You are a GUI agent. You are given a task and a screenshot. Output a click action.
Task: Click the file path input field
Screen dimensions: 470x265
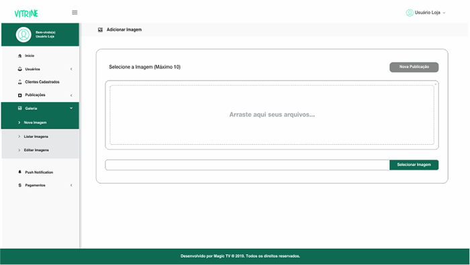pos(247,164)
